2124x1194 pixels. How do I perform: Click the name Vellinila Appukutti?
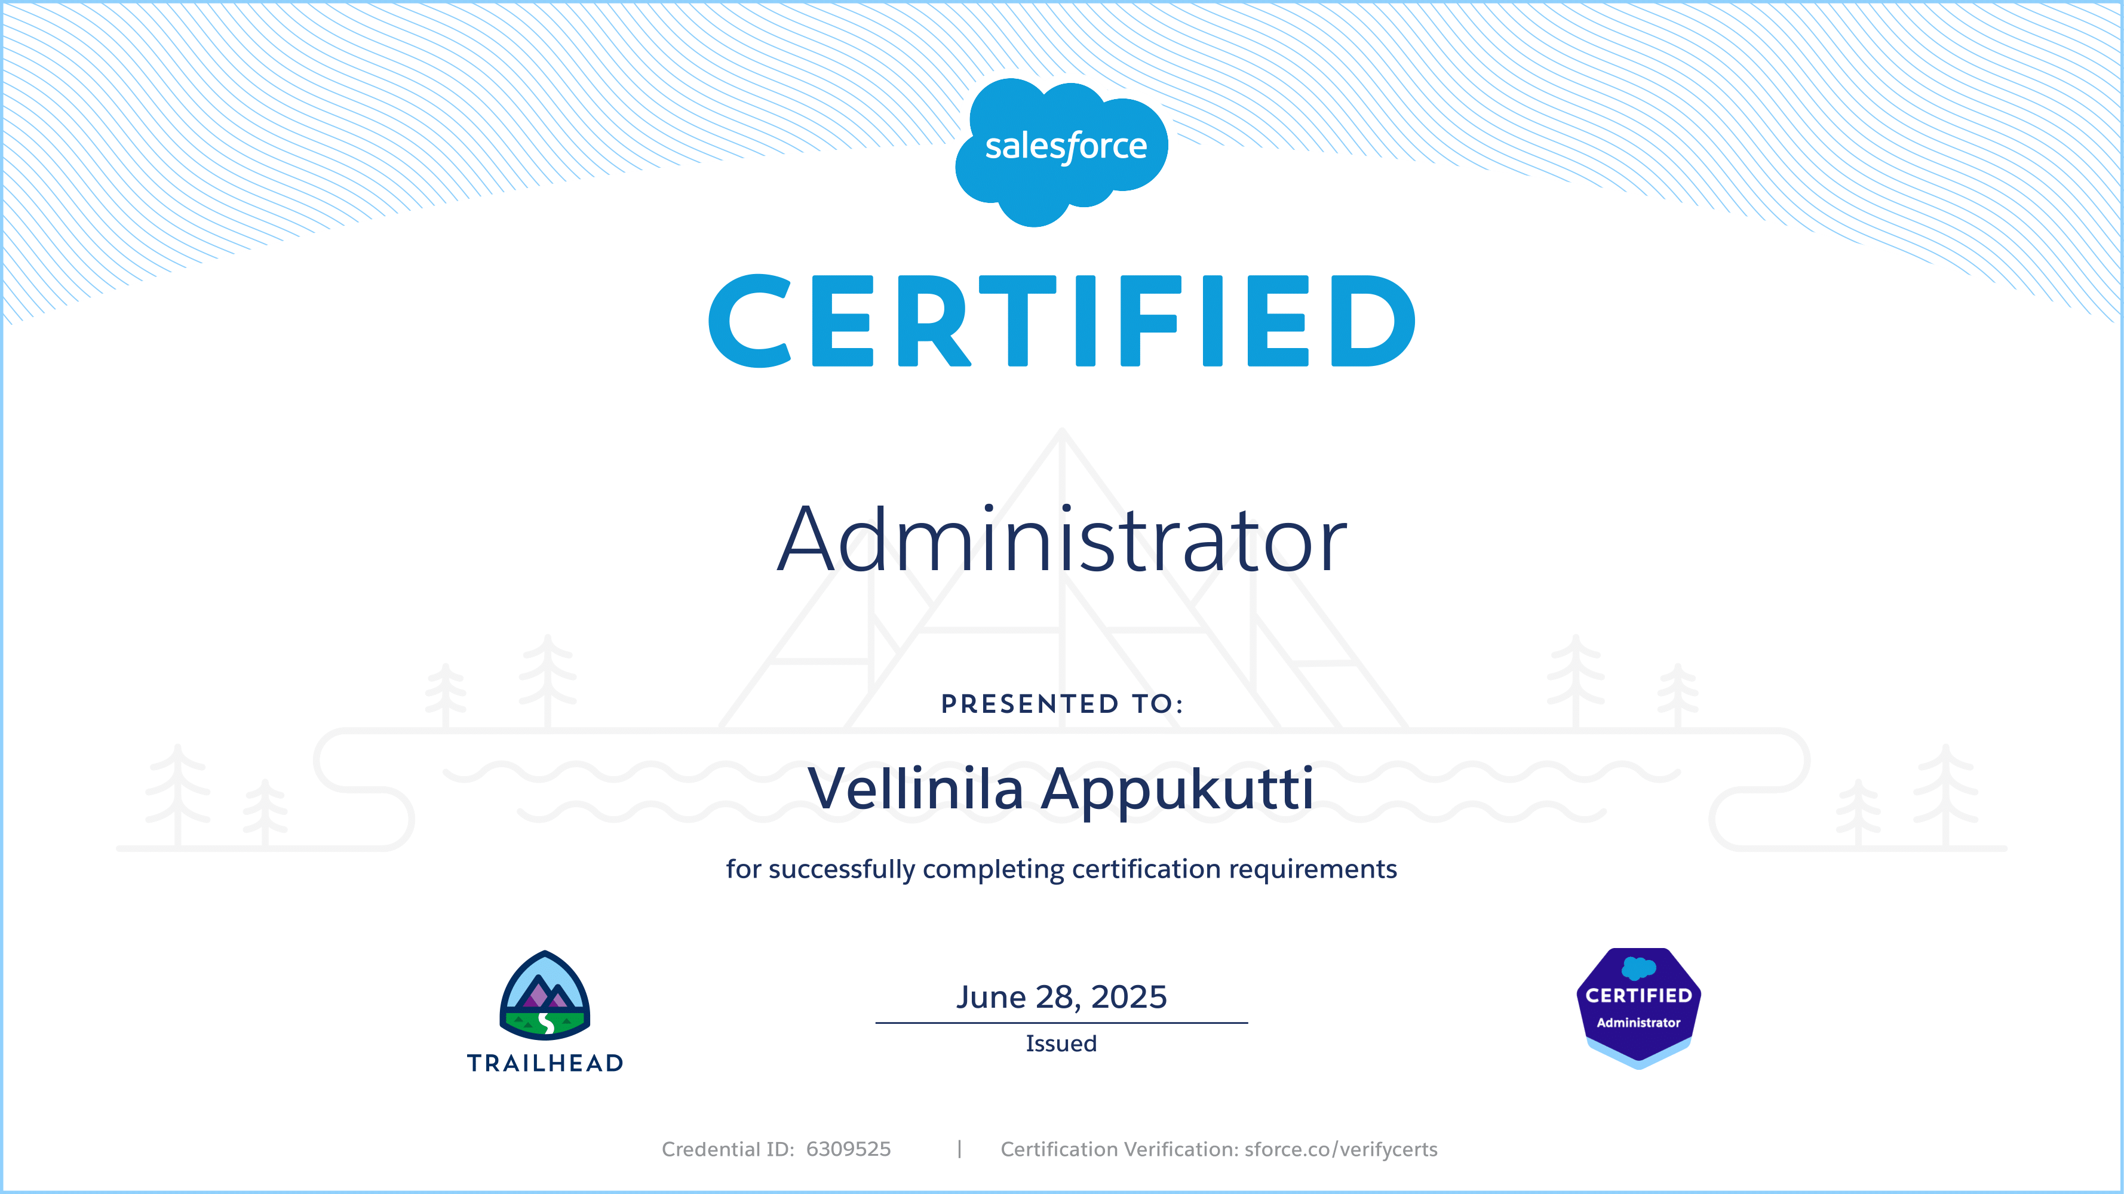pos(1062,789)
